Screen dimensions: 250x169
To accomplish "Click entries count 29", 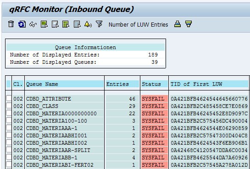I will (132, 106).
